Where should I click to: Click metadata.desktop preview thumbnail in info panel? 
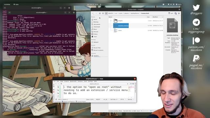pos(172,26)
